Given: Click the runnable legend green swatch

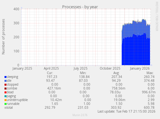Looking at the screenshot, I should [x=5, y=104].
